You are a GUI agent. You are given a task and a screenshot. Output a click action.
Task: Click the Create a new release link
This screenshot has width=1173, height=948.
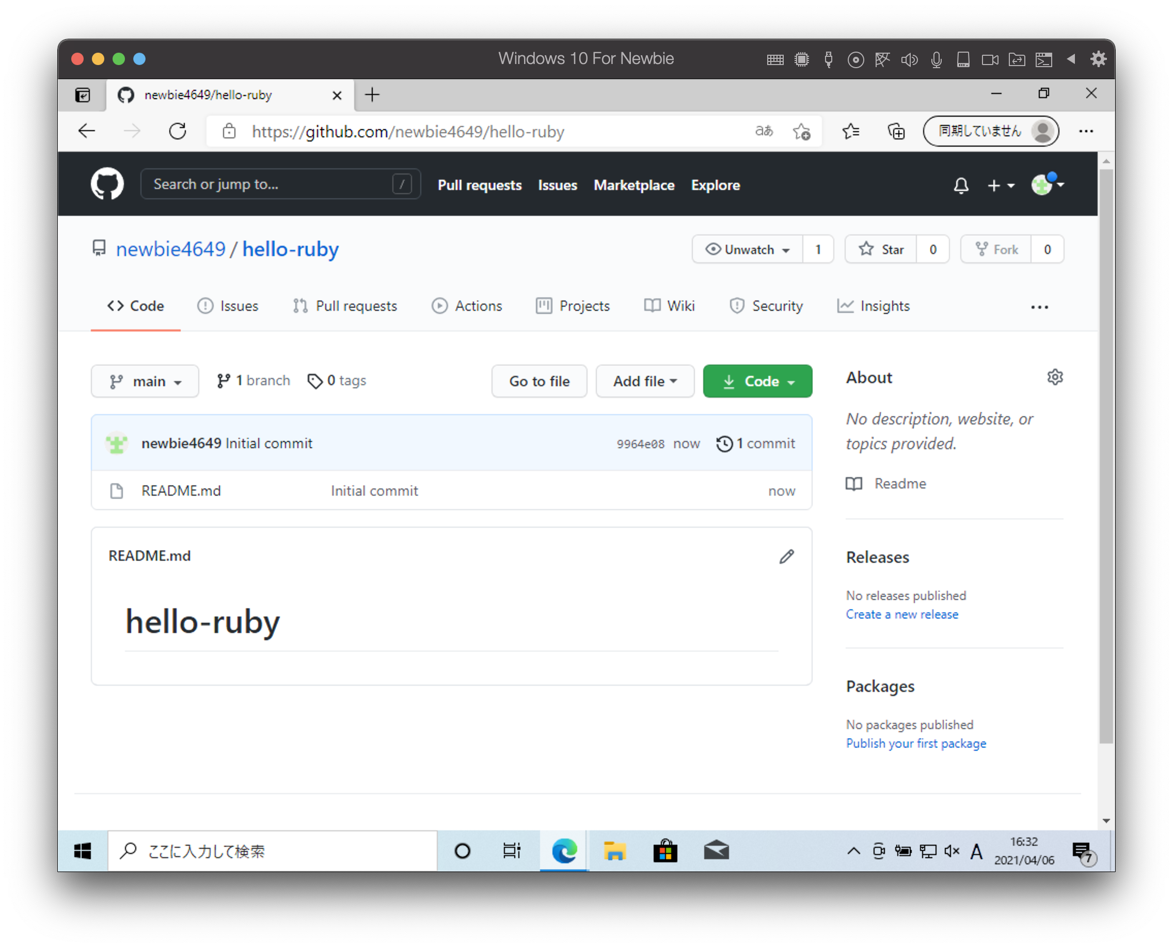point(901,614)
